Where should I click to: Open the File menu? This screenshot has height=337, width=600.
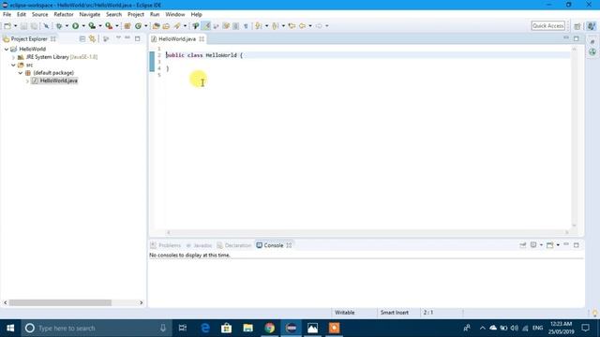point(7,15)
